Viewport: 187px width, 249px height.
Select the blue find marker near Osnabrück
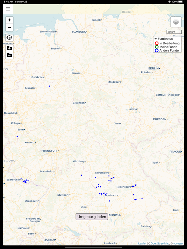pos(49,86)
